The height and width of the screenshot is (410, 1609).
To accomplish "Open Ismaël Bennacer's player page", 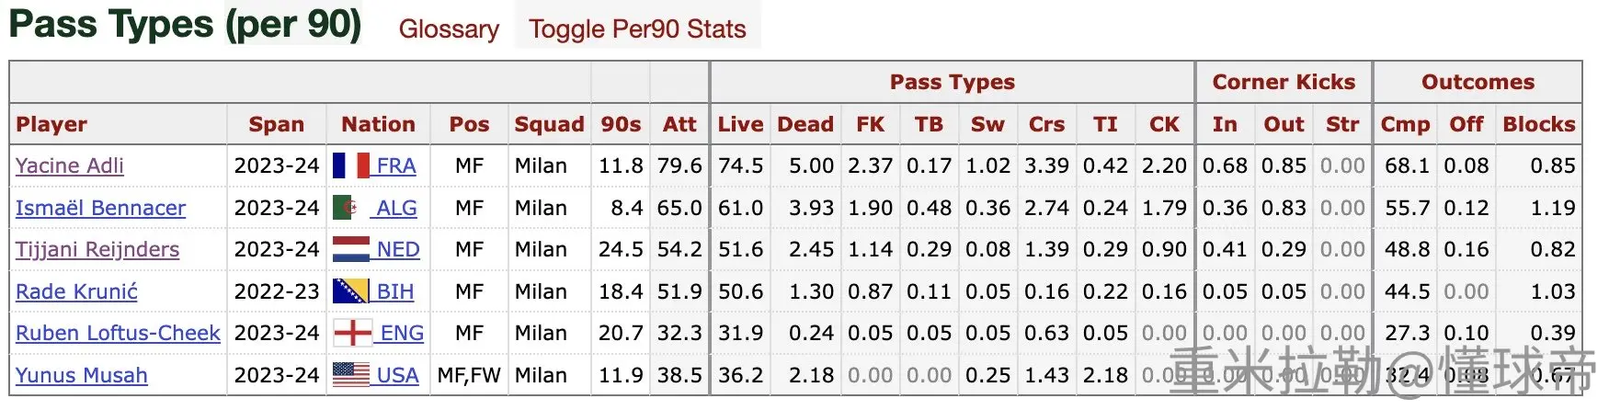I will coord(100,208).
